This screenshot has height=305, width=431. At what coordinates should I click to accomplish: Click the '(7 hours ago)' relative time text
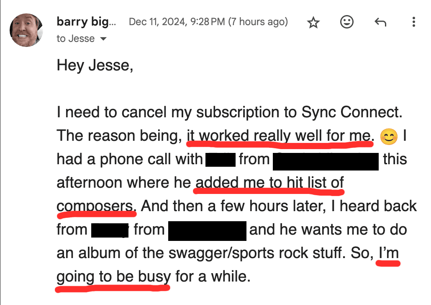tap(258, 22)
